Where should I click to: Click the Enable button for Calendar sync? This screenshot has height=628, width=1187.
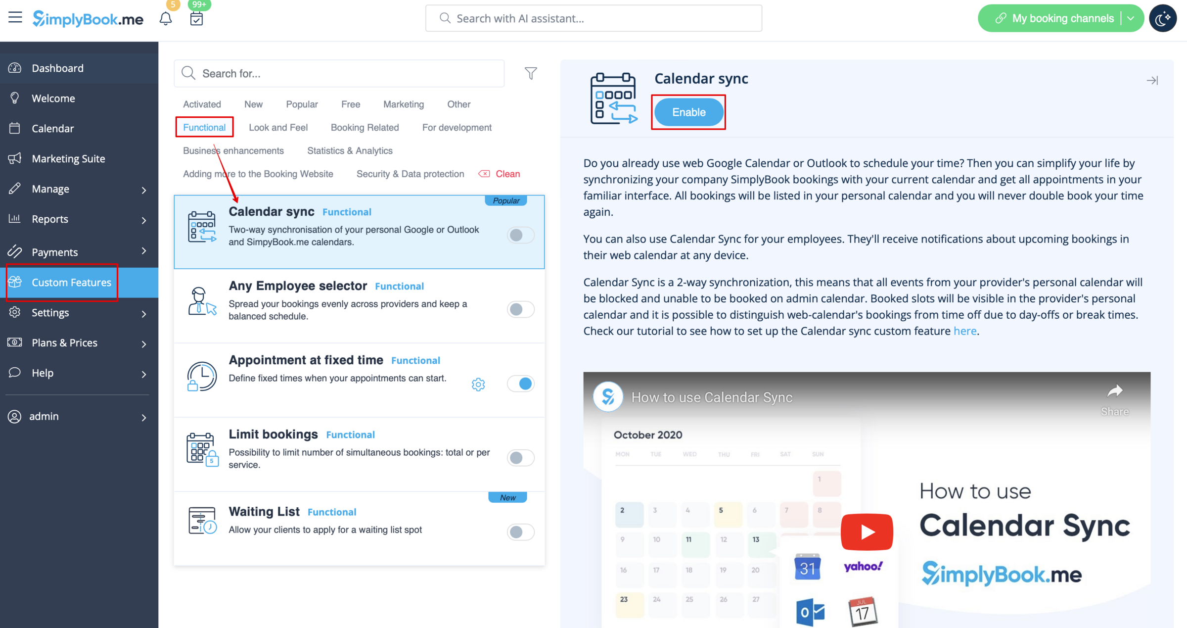[688, 112]
